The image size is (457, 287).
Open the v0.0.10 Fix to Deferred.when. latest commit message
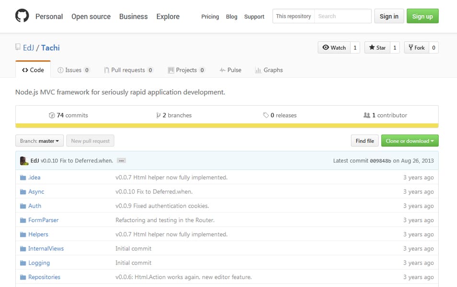click(x=77, y=161)
